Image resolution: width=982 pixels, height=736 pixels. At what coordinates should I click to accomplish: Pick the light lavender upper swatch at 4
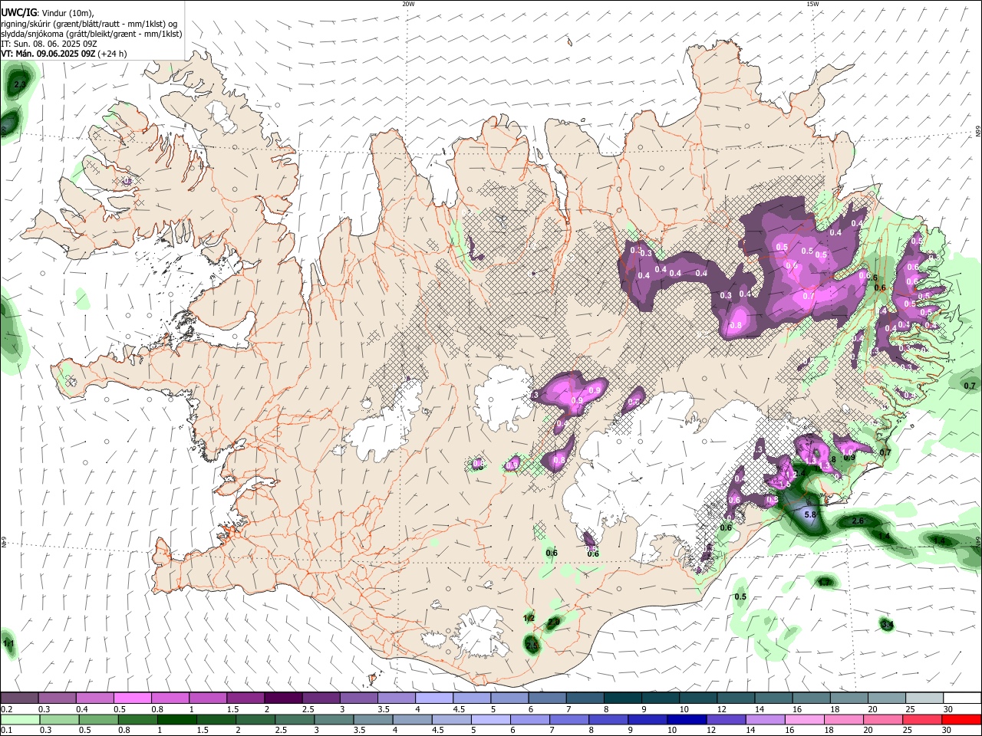[433, 698]
